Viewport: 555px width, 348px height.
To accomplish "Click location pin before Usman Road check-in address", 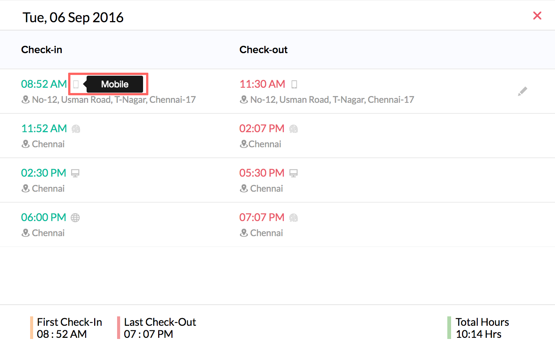I will click(x=26, y=100).
